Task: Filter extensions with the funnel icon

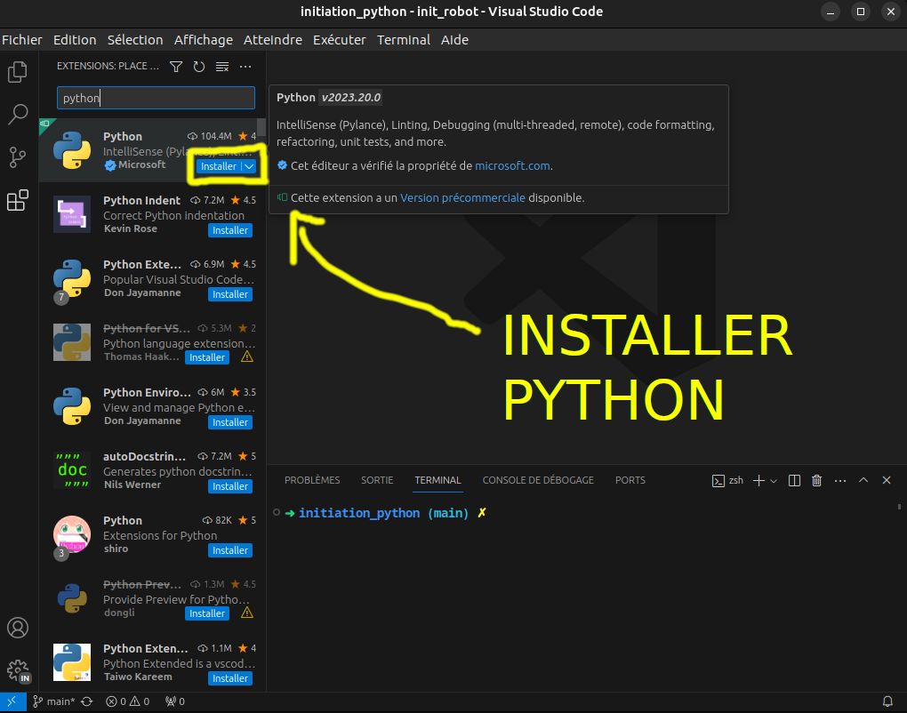Action: 176,67
